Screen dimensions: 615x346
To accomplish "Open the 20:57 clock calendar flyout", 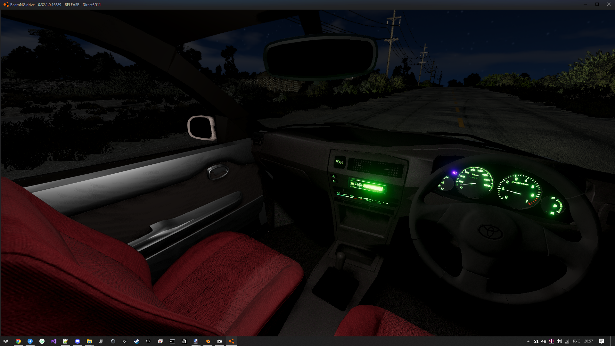I will (588, 341).
